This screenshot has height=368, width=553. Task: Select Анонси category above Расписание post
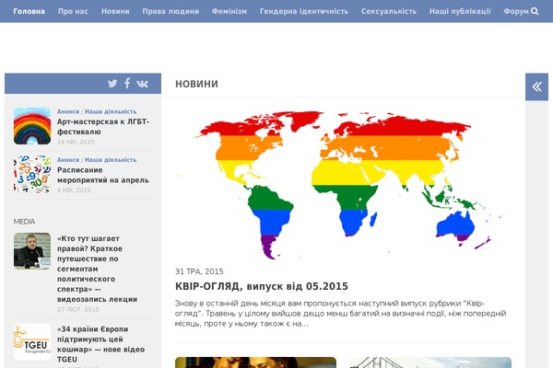(68, 159)
